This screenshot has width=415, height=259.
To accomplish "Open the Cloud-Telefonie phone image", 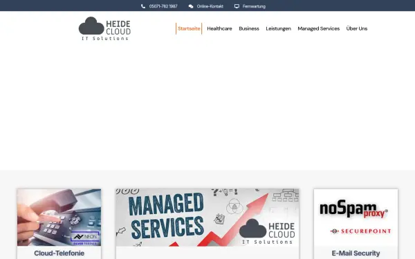I will coord(59,218).
